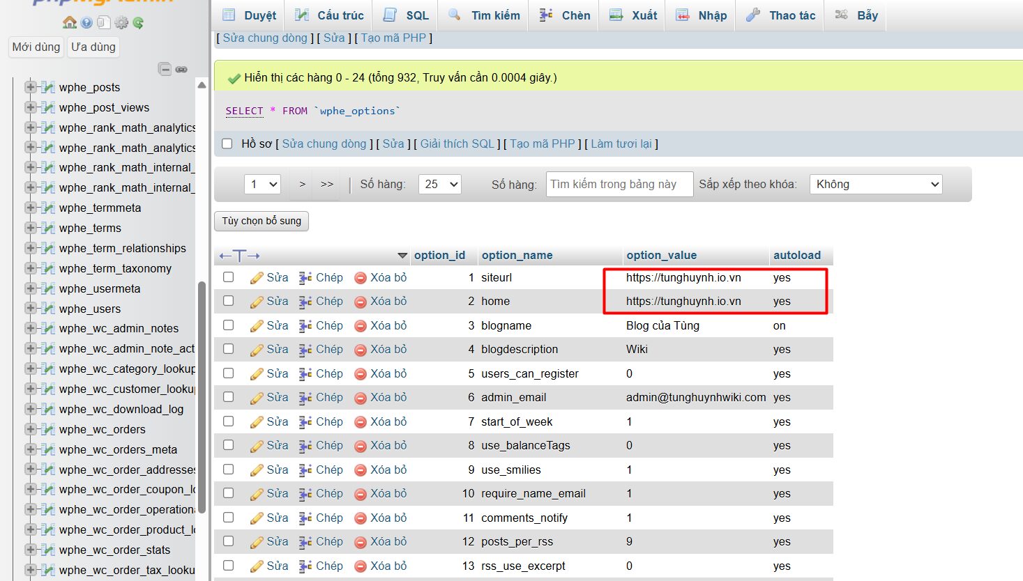The height and width of the screenshot is (581, 1023).
Task: Expand the wphe_wc_download_log tree node
Action: point(30,409)
